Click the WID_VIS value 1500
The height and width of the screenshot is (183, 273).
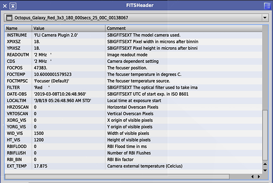pyautogui.click(x=39, y=133)
